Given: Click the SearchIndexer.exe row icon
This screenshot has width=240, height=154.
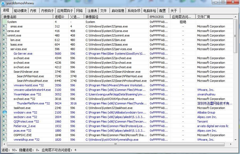Looking at the screenshot, I should click(5, 71).
